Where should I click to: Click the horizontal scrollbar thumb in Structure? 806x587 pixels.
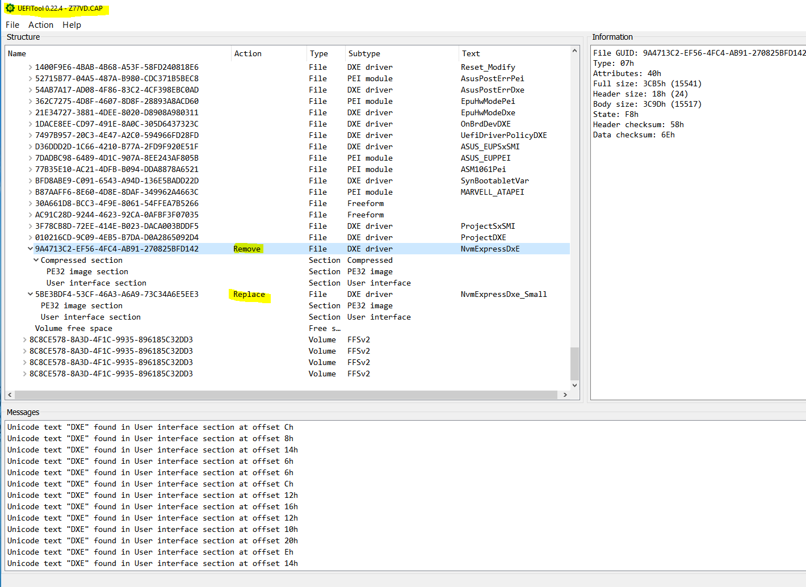point(286,395)
